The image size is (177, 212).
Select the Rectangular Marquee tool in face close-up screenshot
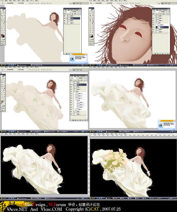tap(91, 12)
